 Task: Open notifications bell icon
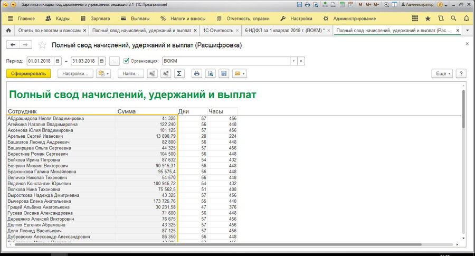click(467, 18)
